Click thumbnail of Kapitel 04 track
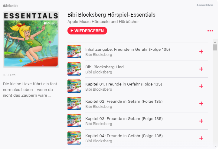219x152 pixels. pyautogui.click(x=74, y=138)
